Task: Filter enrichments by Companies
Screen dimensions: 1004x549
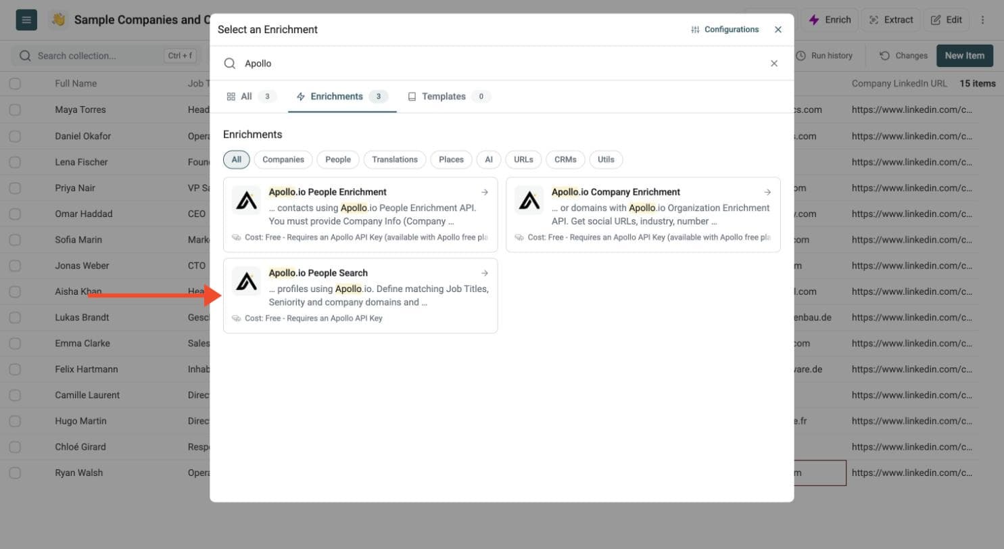Action: 283,160
